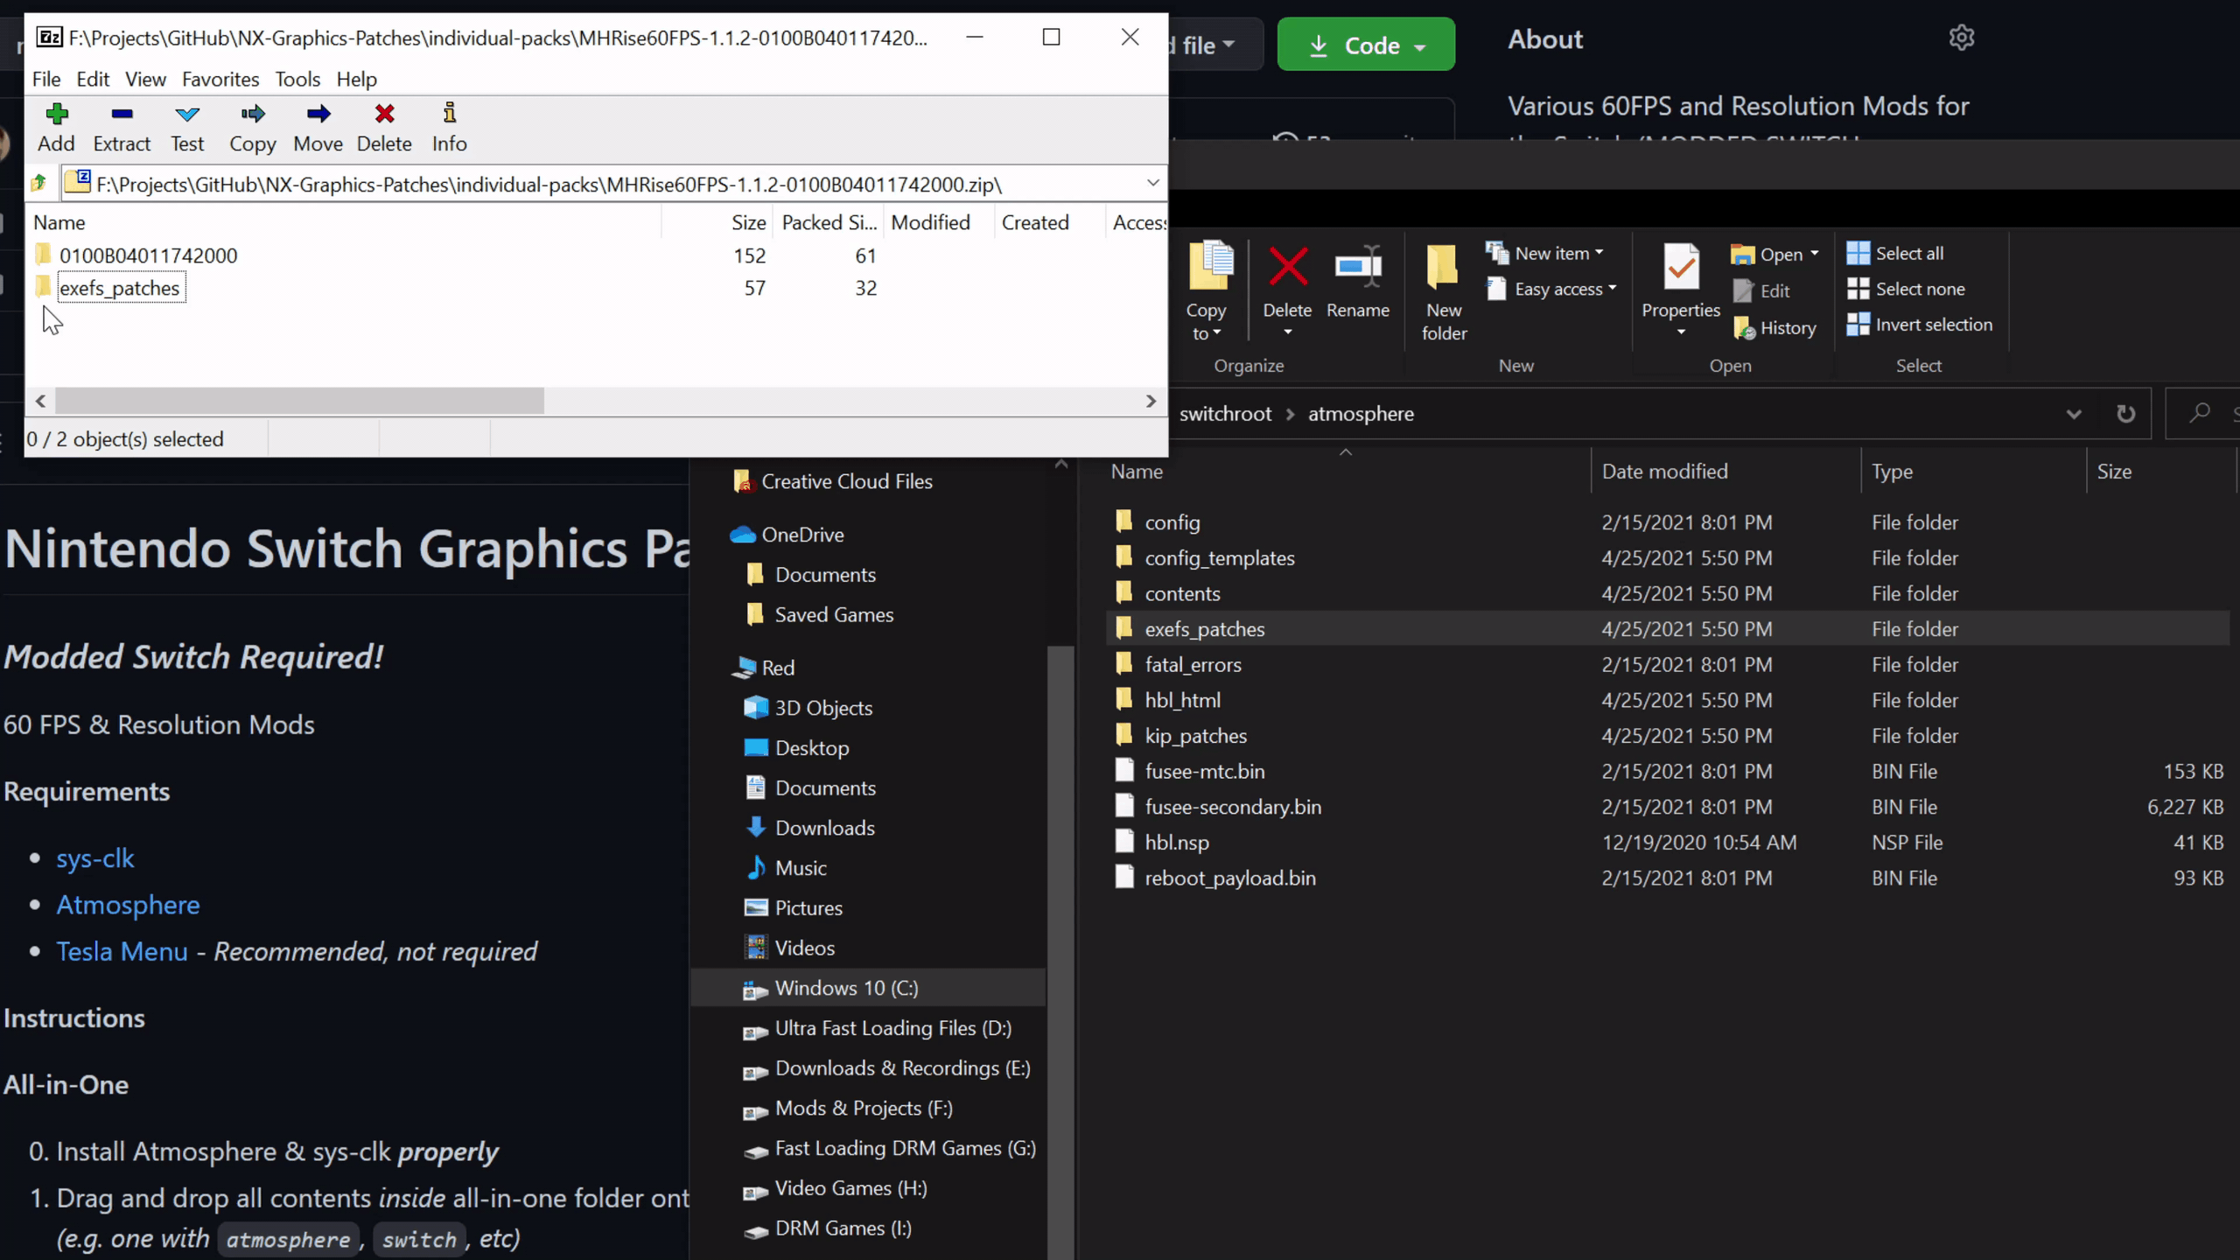This screenshot has width=2240, height=1260.
Task: Expand the 7-Zip address path dropdown
Action: coord(1152,183)
